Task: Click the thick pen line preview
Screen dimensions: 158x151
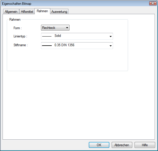Action: (x=47, y=46)
